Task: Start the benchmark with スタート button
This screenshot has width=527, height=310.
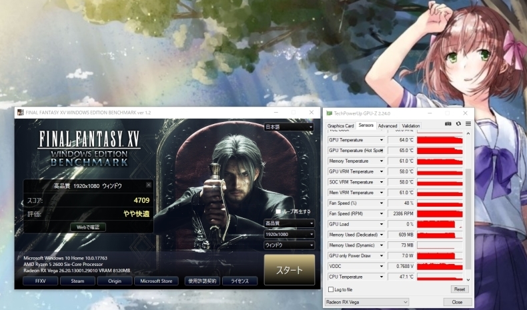Action: coord(290,270)
